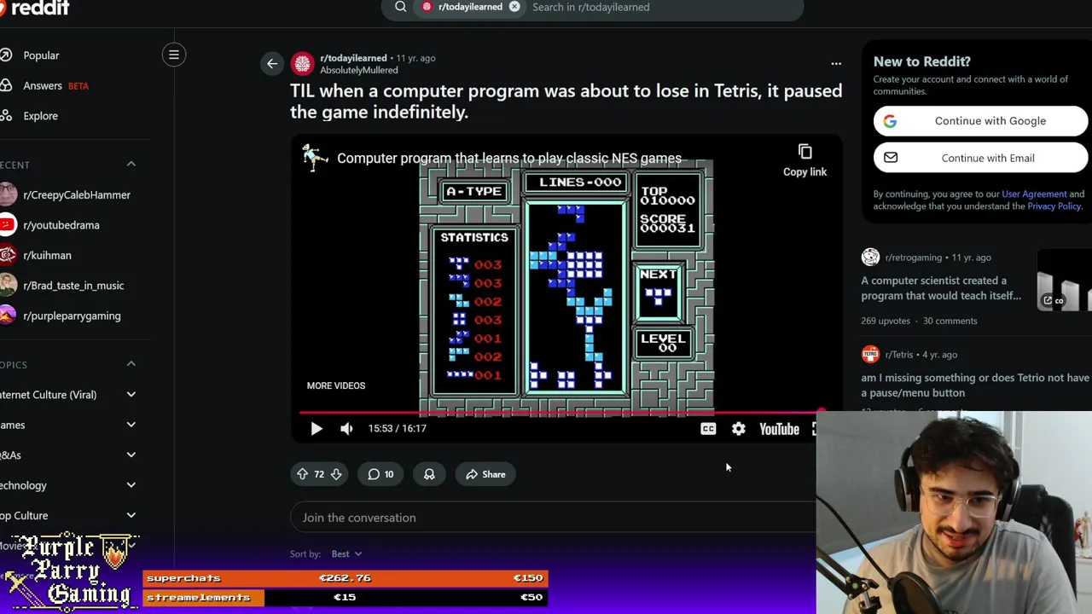
Task: Open the YouTube video title link
Action: 509,159
